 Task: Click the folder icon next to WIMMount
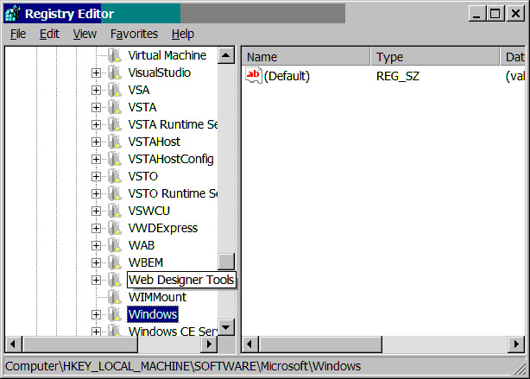coord(116,296)
